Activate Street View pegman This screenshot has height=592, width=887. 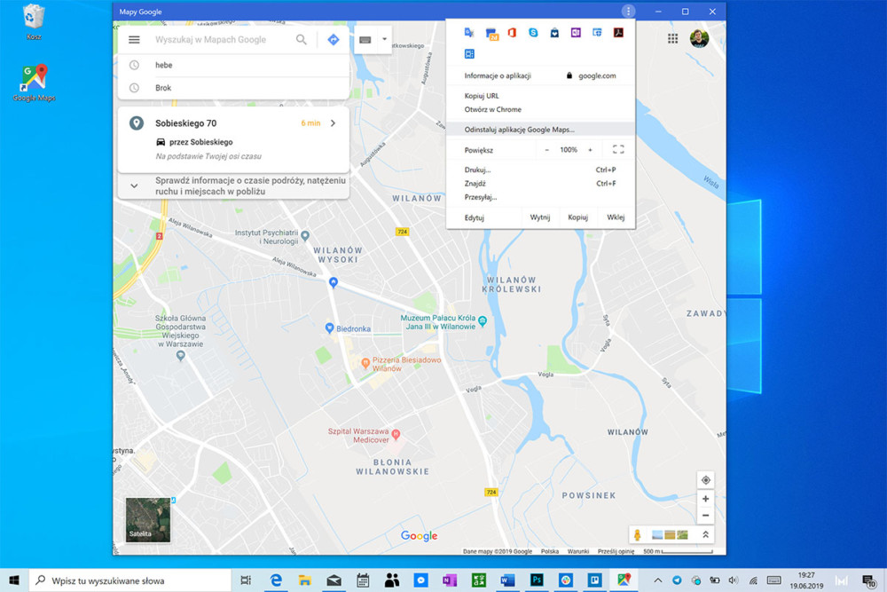[638, 535]
